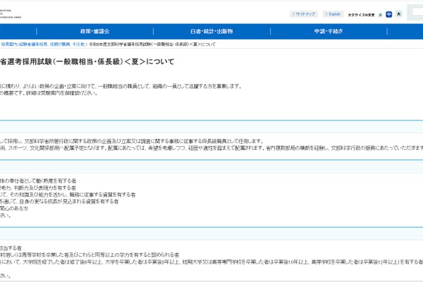Set font size to medium (中)
This screenshot has width=423, height=282.
(x=388, y=15)
